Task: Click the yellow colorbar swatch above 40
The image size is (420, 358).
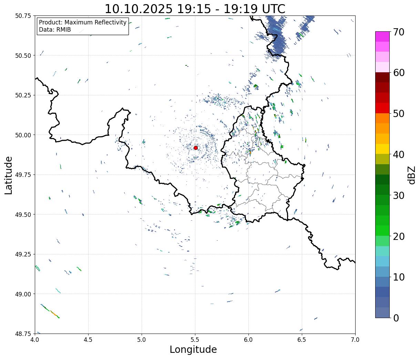Action: [382, 149]
